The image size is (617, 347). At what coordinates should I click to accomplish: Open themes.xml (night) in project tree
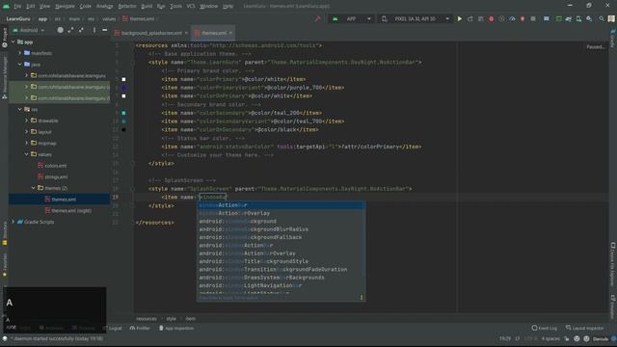point(71,211)
